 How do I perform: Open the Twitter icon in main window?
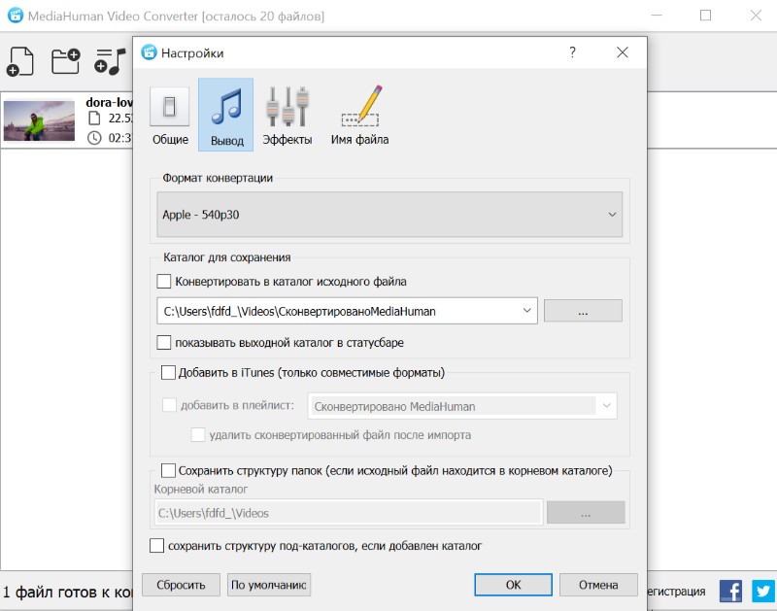click(763, 592)
